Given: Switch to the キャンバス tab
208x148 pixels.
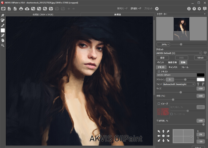Looking at the screenshot, I should click(x=173, y=67).
